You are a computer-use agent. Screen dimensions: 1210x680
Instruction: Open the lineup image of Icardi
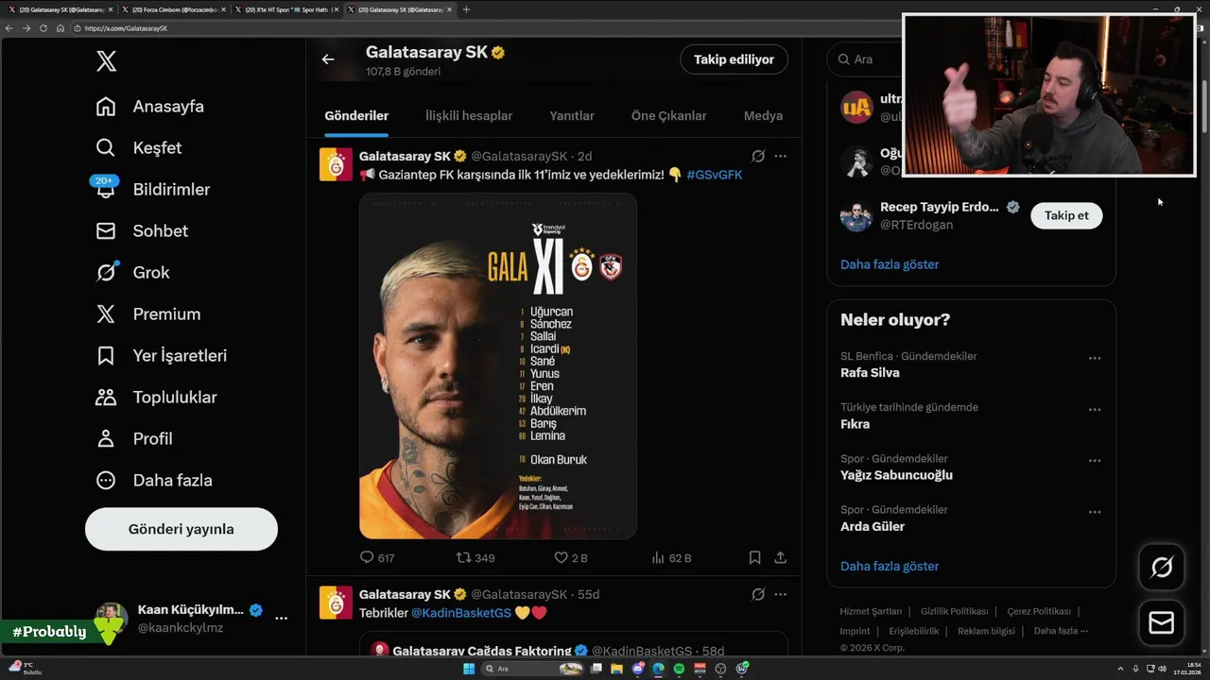[498, 366]
